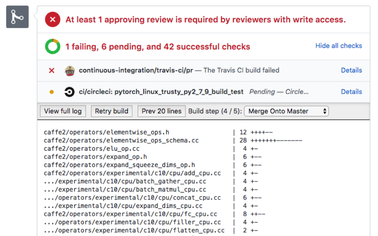Screen dimensions: 378x236
Task: Click log line expand_squeeze_dims_op.h
Action: point(119,165)
